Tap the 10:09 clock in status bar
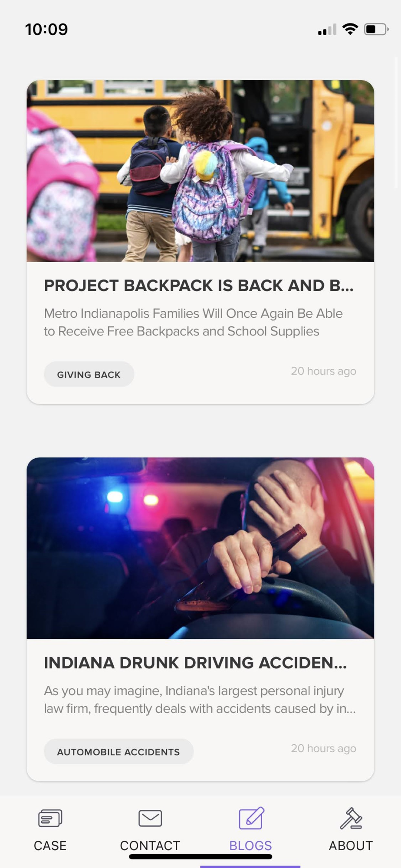The width and height of the screenshot is (401, 868). pyautogui.click(x=46, y=30)
